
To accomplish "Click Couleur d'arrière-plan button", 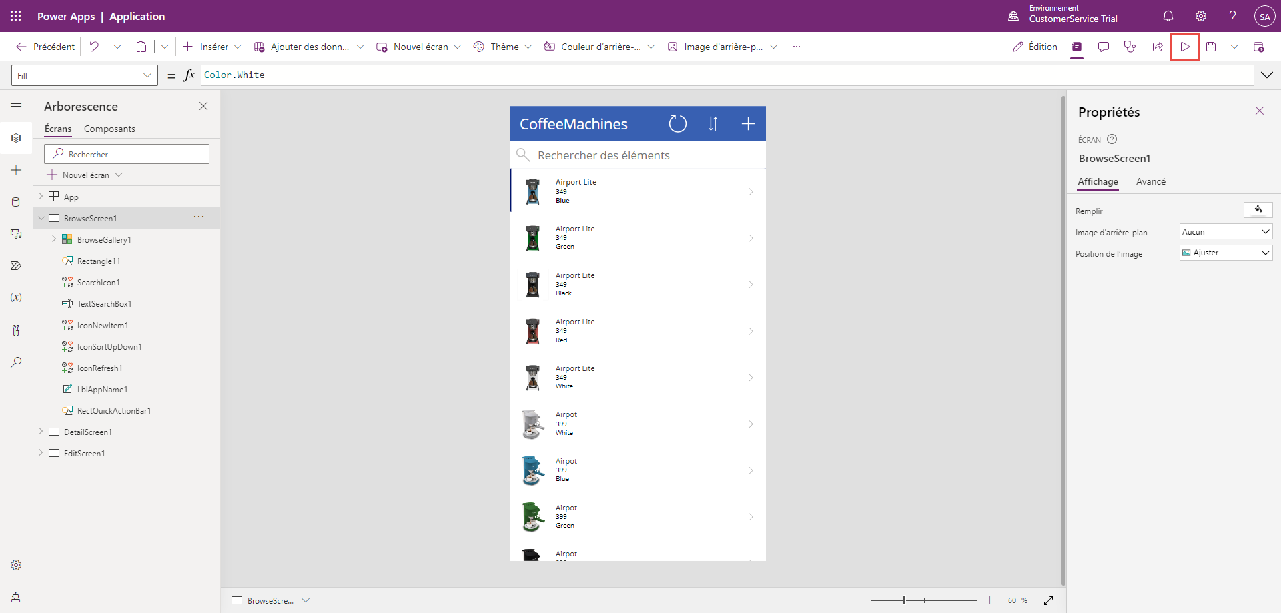I will (x=592, y=47).
